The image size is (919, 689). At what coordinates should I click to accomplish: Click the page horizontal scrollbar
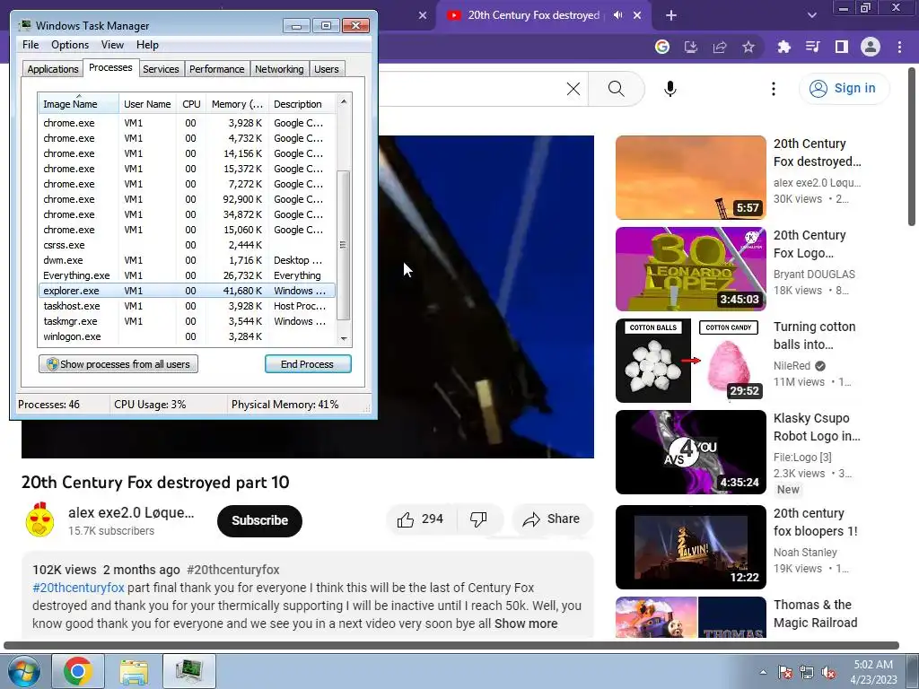pyautogui.click(x=451, y=645)
